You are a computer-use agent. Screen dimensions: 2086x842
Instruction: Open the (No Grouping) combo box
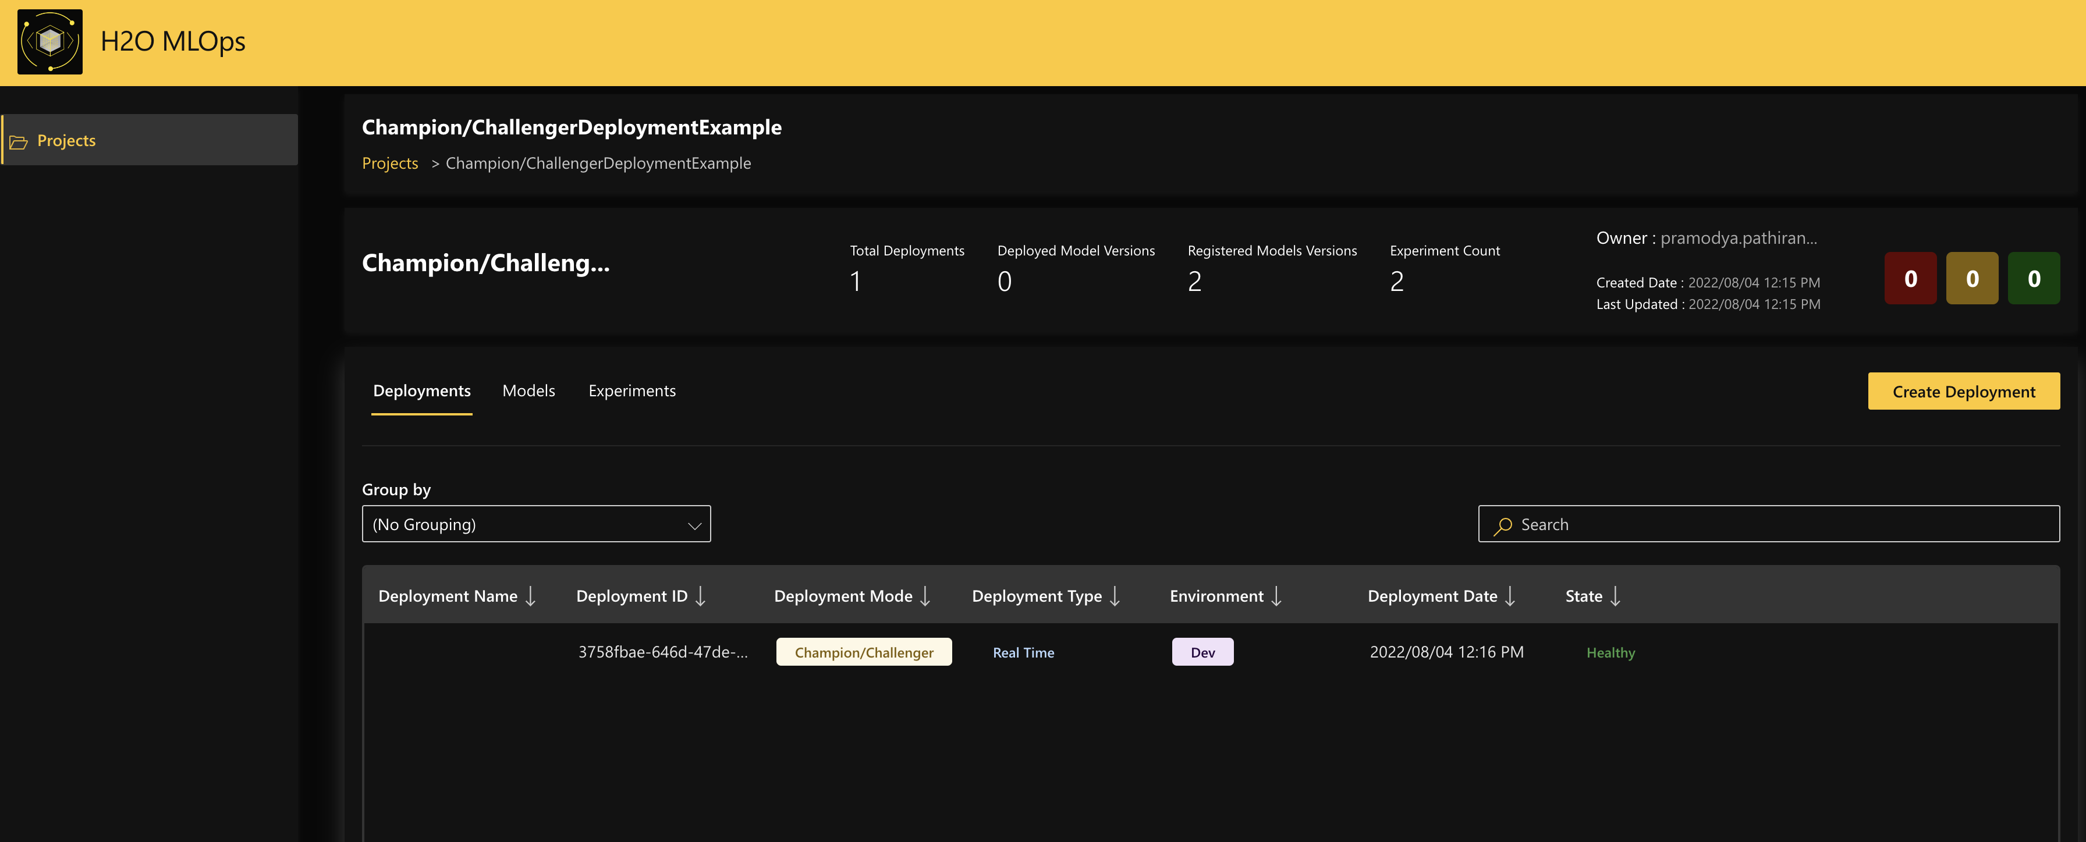[x=536, y=524]
